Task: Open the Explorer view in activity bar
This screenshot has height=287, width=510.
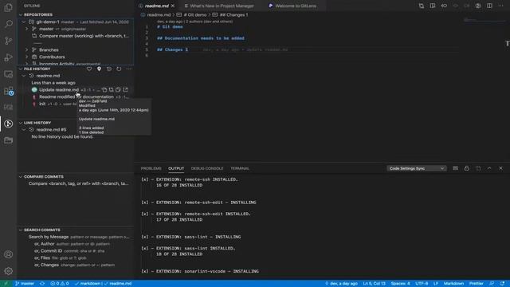Action: (9, 7)
